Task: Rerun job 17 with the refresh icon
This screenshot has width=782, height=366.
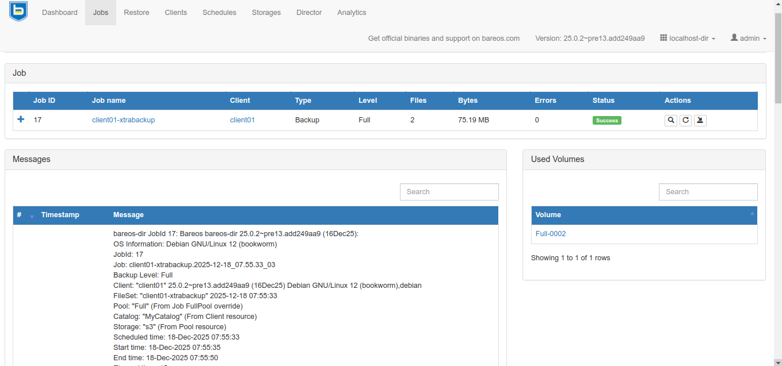Action: pyautogui.click(x=685, y=120)
